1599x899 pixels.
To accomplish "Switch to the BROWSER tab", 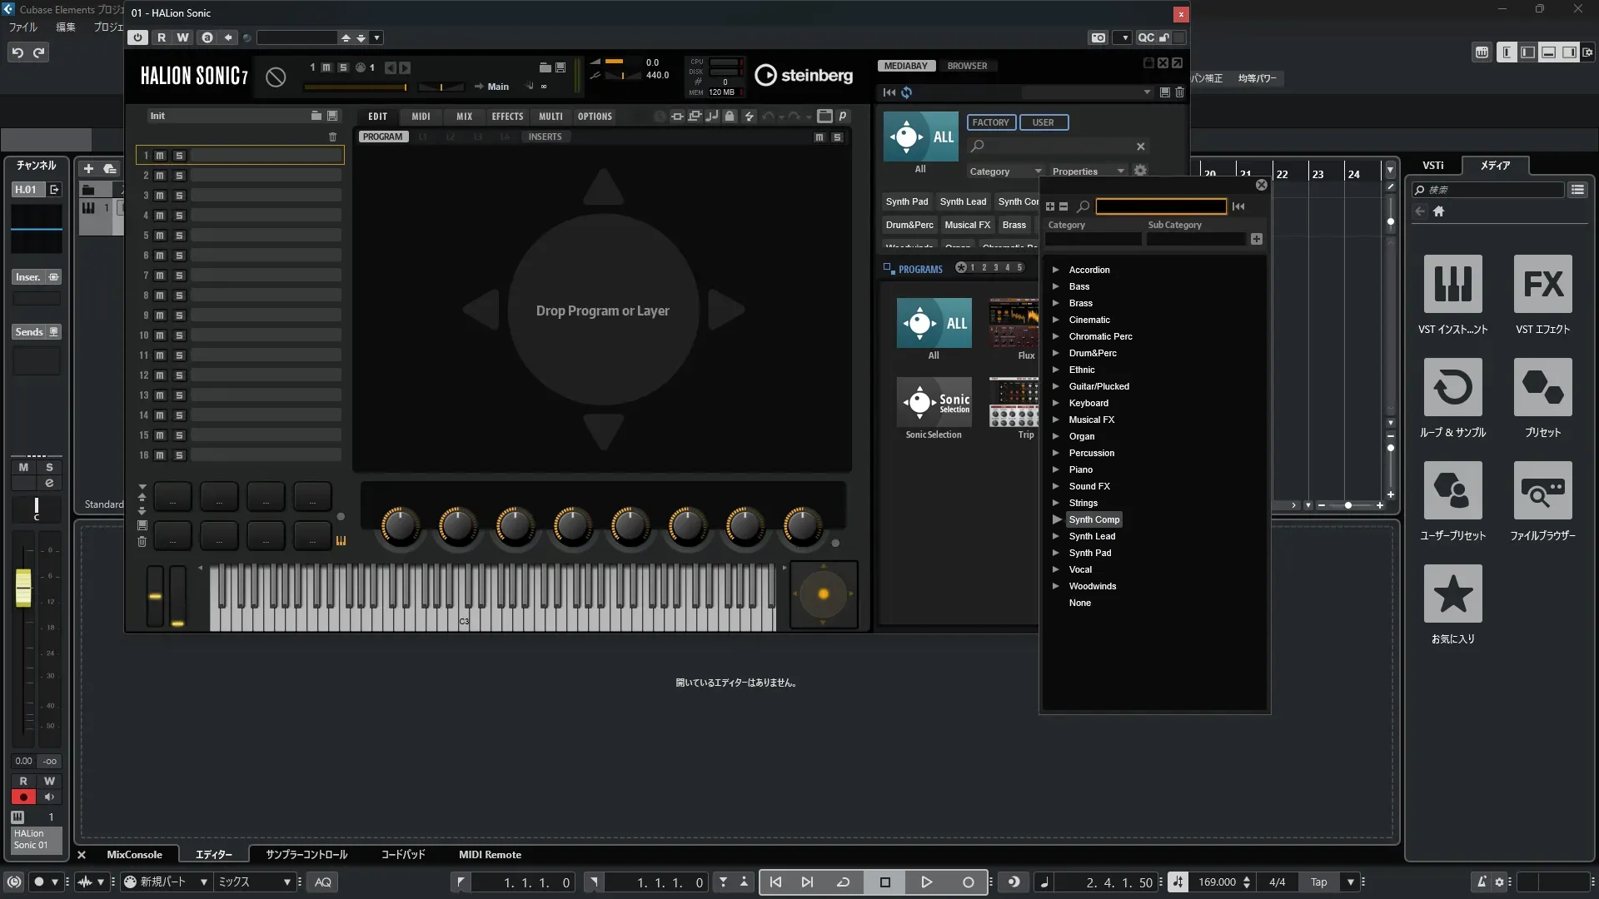I will pyautogui.click(x=967, y=66).
